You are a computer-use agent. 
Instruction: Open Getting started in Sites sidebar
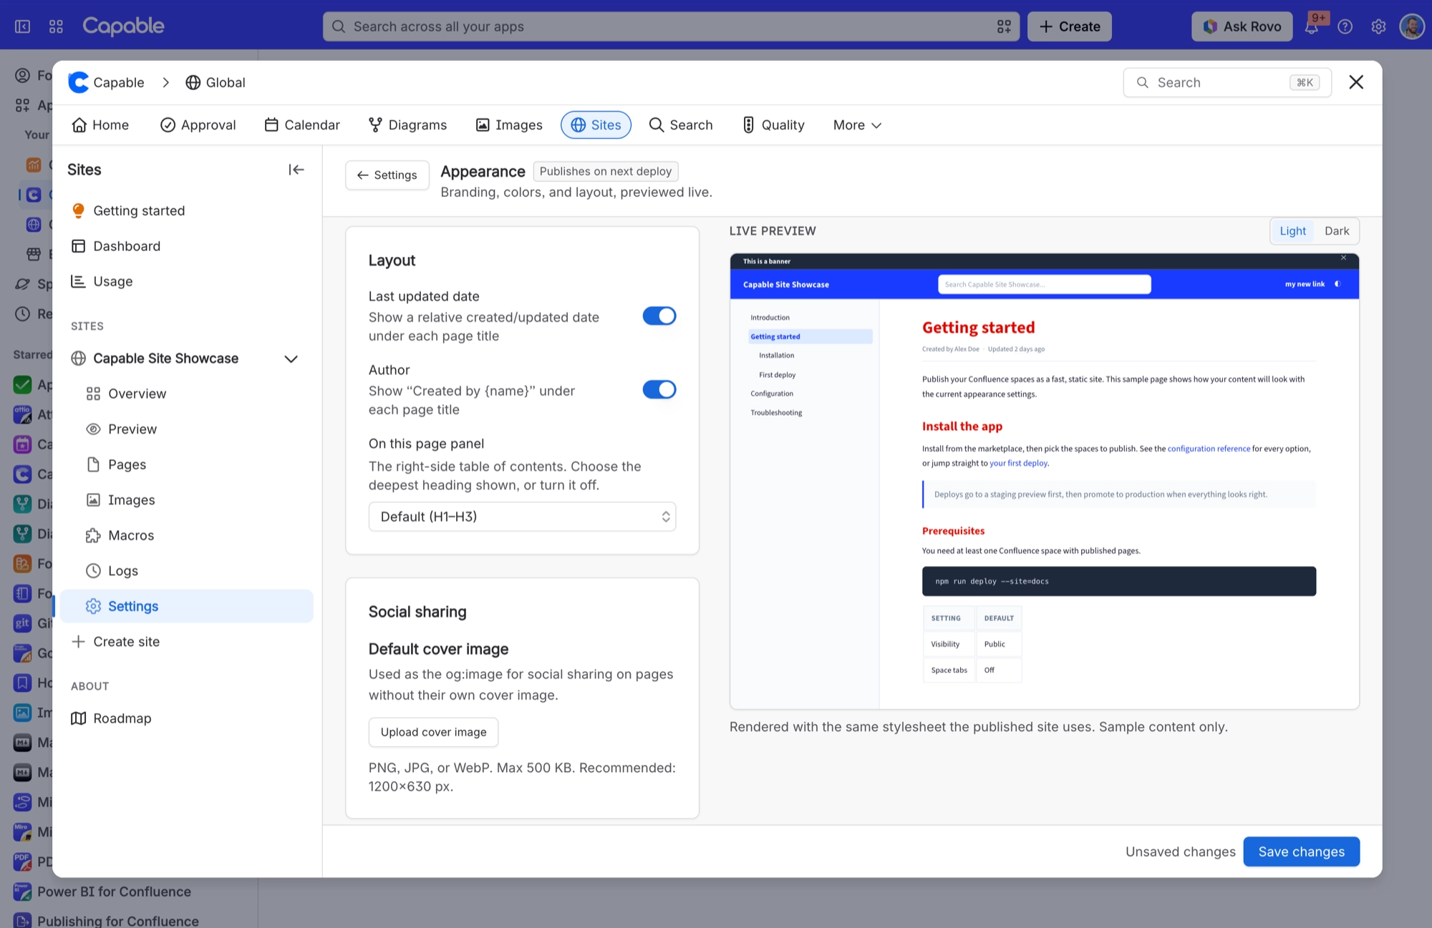pyautogui.click(x=188, y=211)
